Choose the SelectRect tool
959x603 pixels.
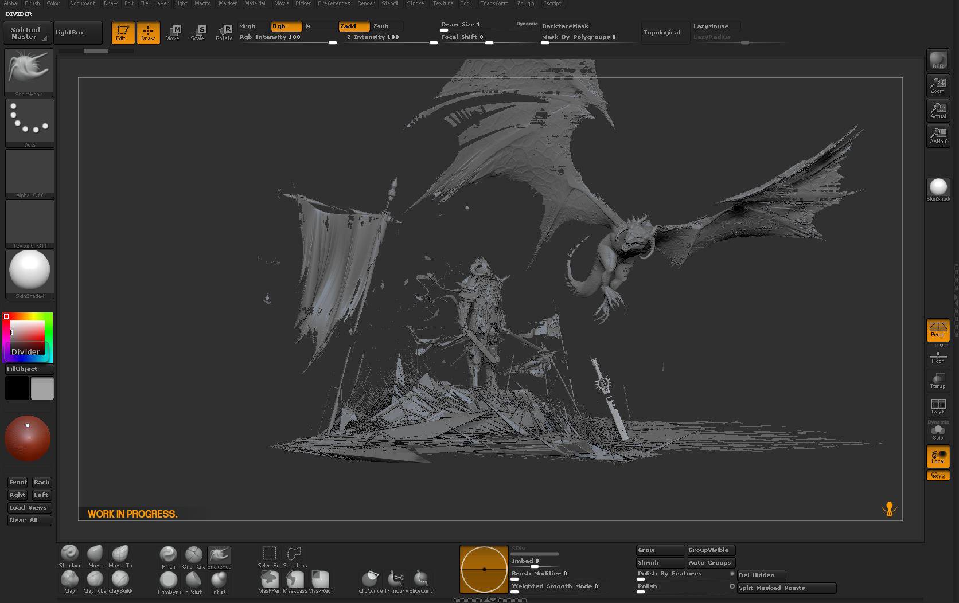tap(269, 556)
